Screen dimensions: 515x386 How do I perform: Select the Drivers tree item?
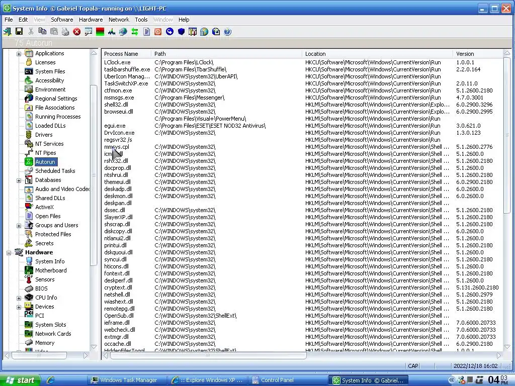pos(44,135)
